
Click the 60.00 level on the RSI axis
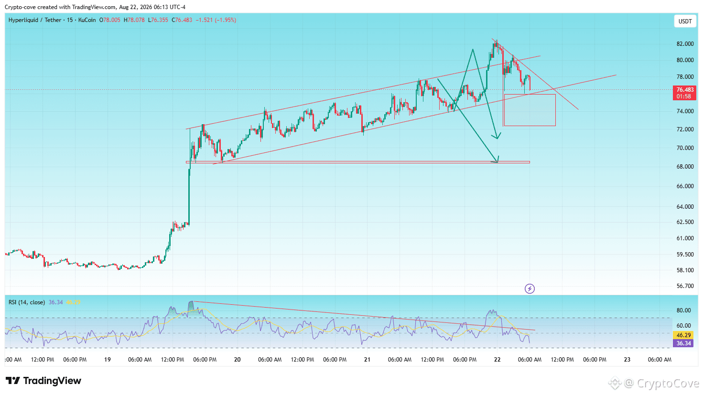pyautogui.click(x=683, y=326)
